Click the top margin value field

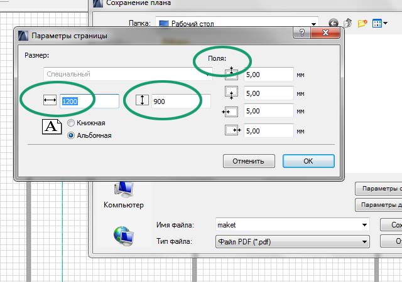268,74
